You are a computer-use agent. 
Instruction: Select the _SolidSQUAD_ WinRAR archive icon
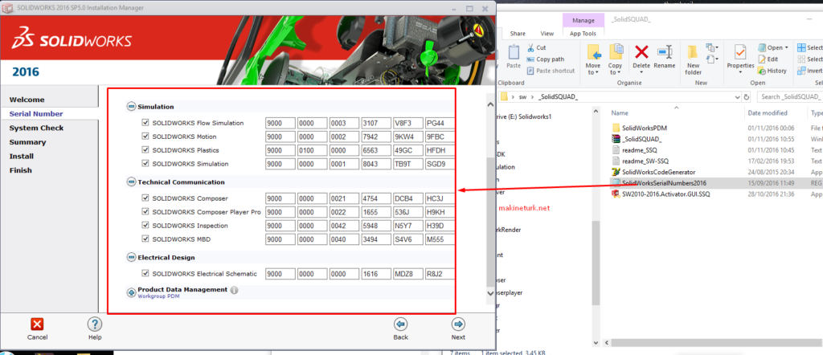(x=616, y=139)
